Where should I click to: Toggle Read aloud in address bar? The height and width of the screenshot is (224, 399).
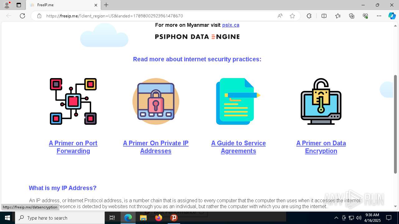(280, 16)
